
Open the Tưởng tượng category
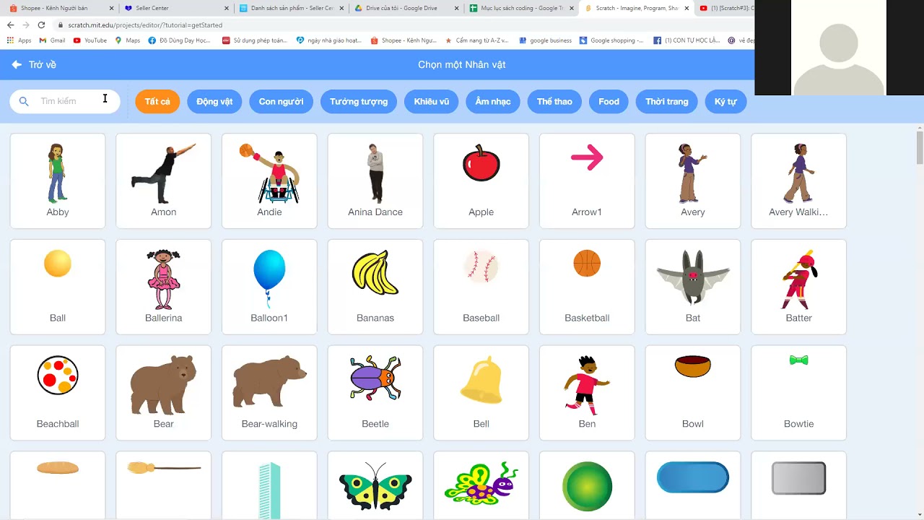tap(359, 101)
